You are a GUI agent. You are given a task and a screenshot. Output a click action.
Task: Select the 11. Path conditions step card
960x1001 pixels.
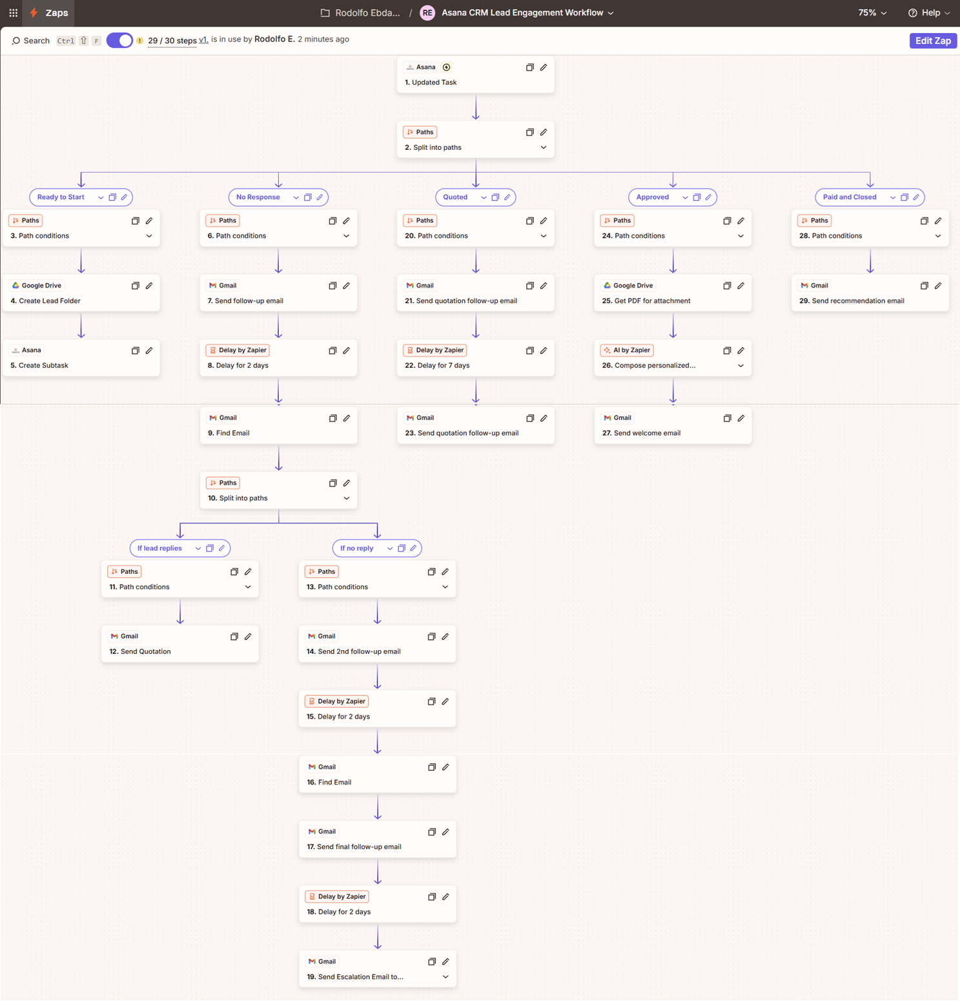180,579
